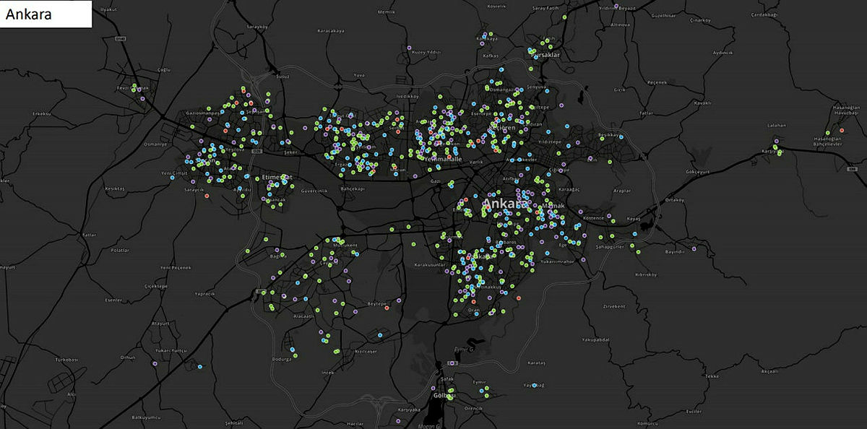Click the red marker beside Beytepe
The height and width of the screenshot is (429, 867).
(x=387, y=308)
